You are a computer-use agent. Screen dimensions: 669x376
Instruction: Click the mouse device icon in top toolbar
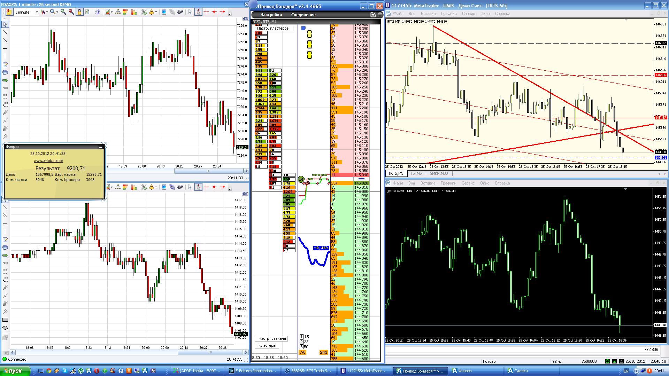tap(180, 12)
